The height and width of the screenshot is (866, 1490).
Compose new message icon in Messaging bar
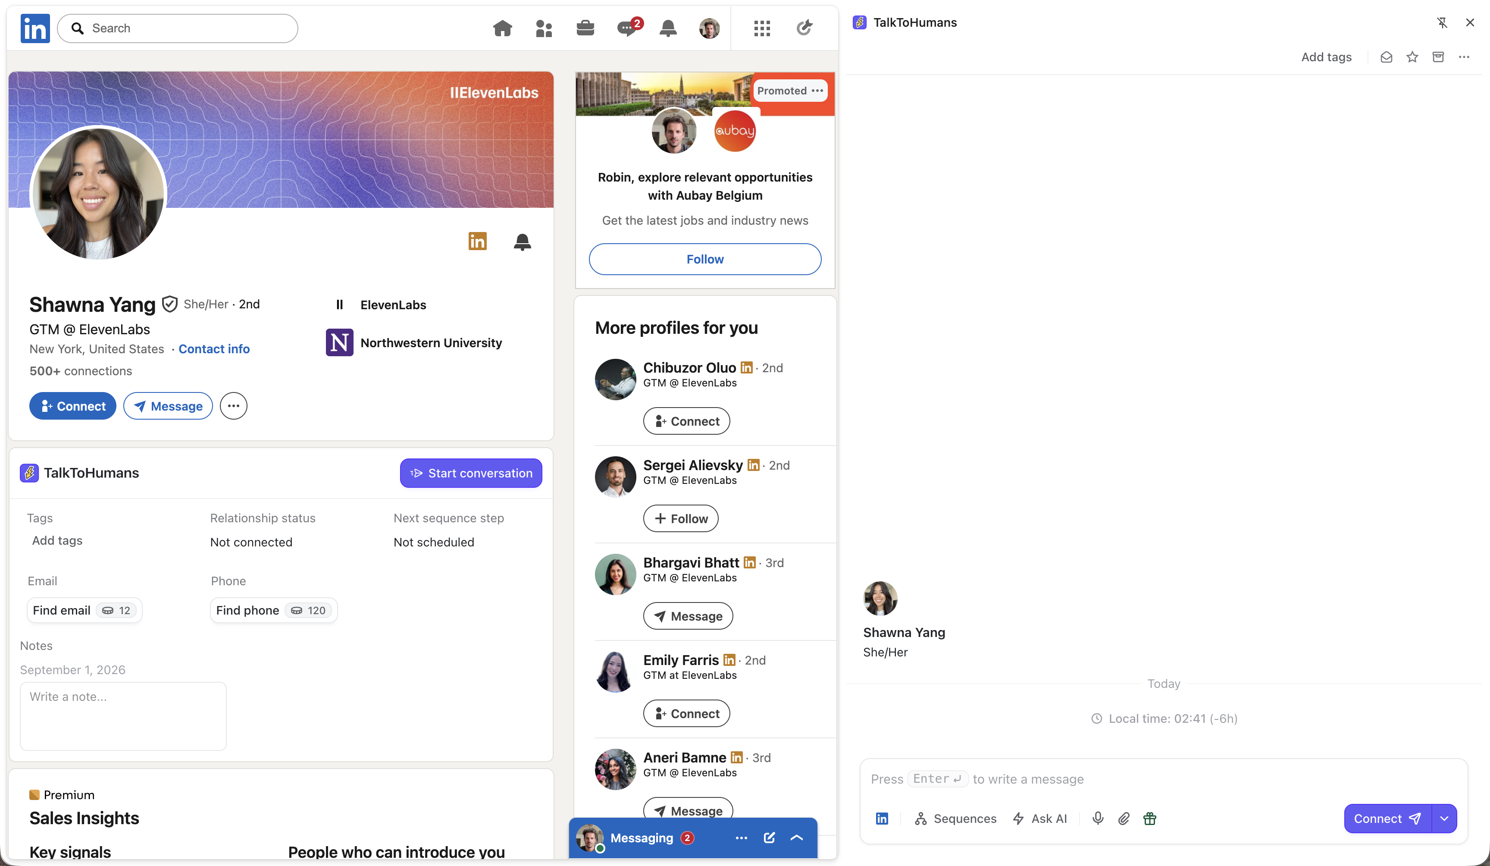[x=769, y=838]
